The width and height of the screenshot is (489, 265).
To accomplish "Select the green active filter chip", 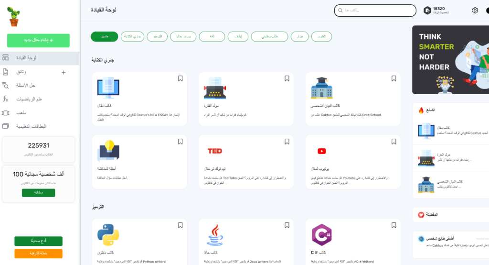I will [104, 36].
